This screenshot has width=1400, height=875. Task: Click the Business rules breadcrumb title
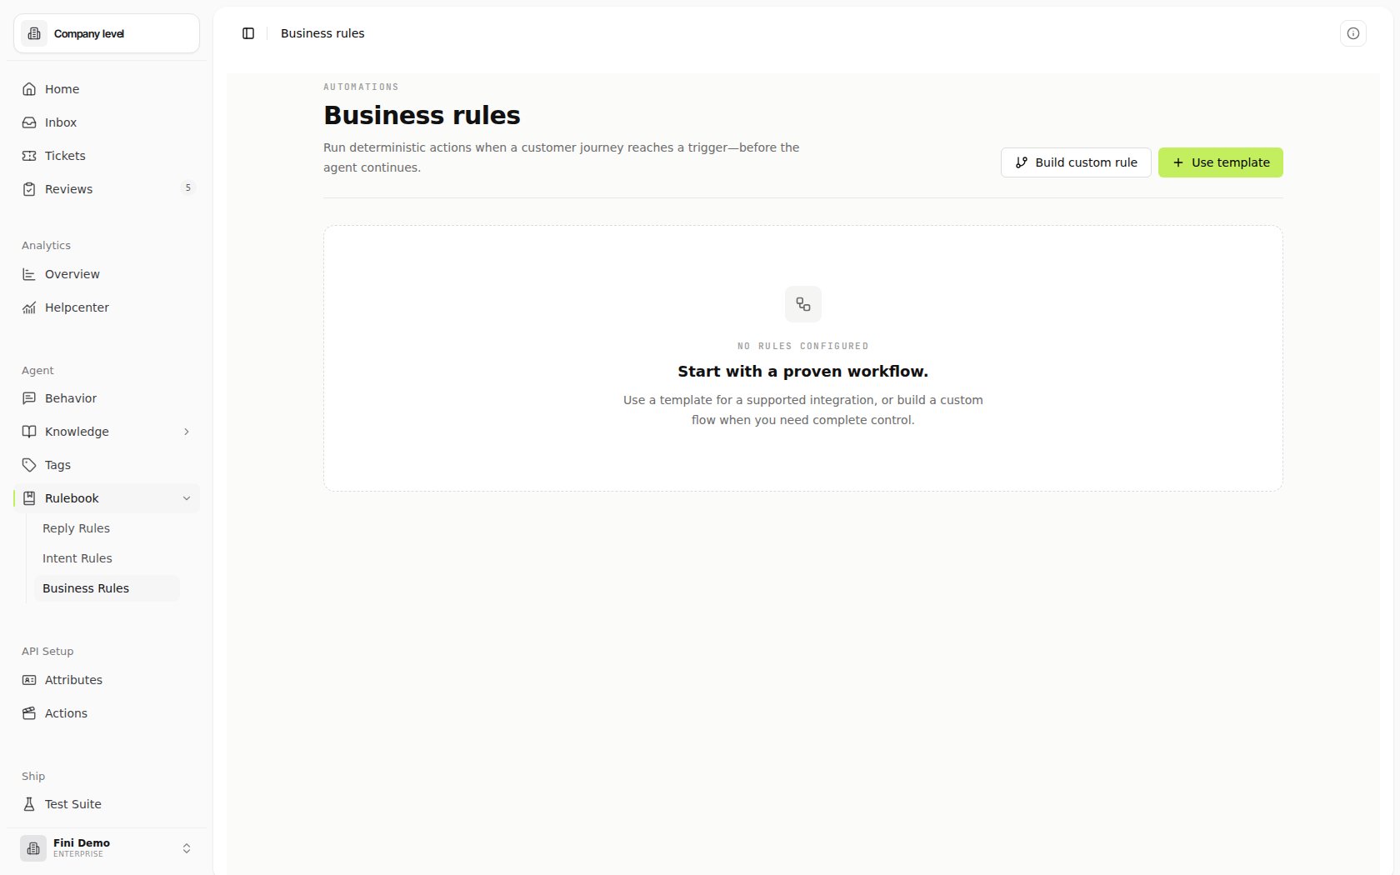point(322,33)
